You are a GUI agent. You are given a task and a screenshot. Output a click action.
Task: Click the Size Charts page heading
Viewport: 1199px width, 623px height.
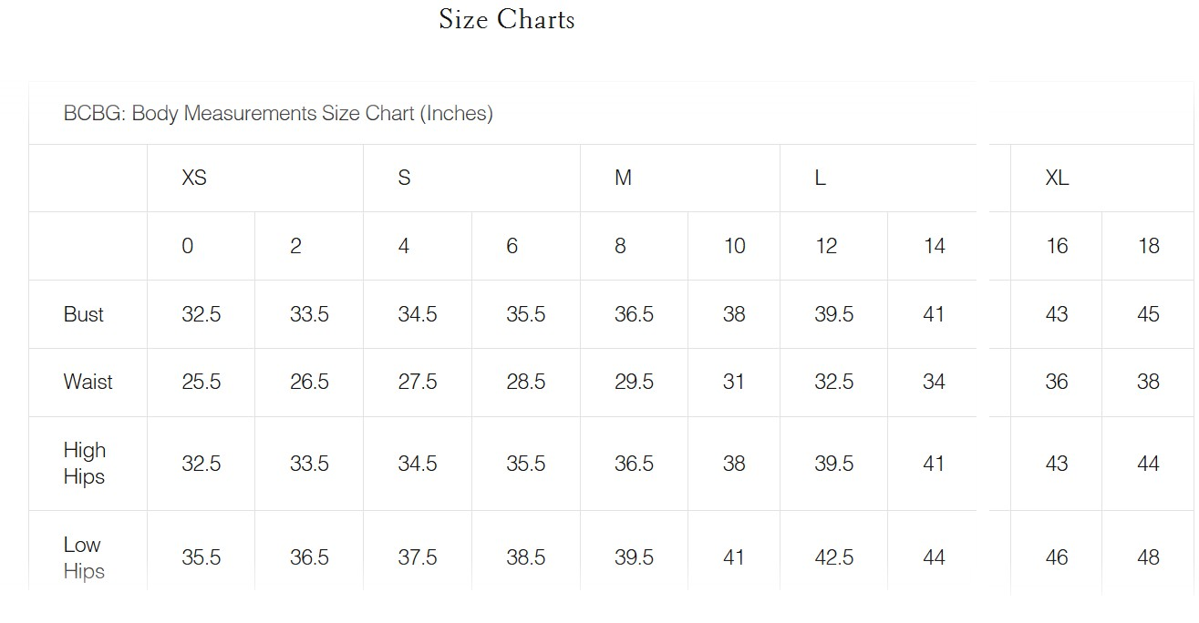pyautogui.click(x=506, y=19)
